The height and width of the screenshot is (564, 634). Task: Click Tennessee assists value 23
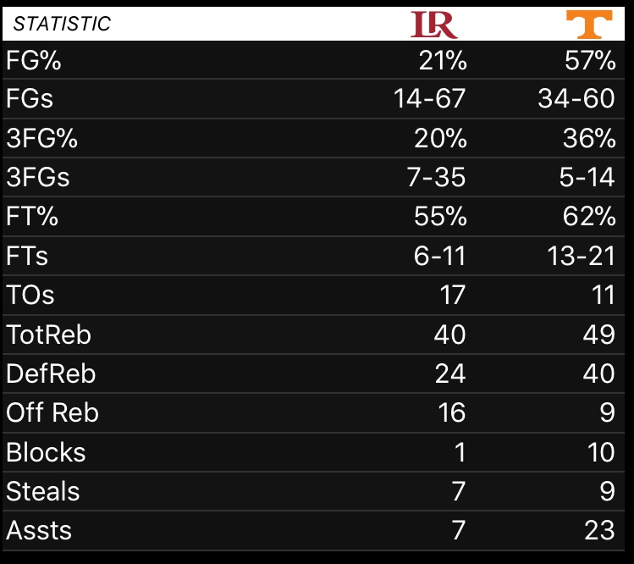(600, 530)
